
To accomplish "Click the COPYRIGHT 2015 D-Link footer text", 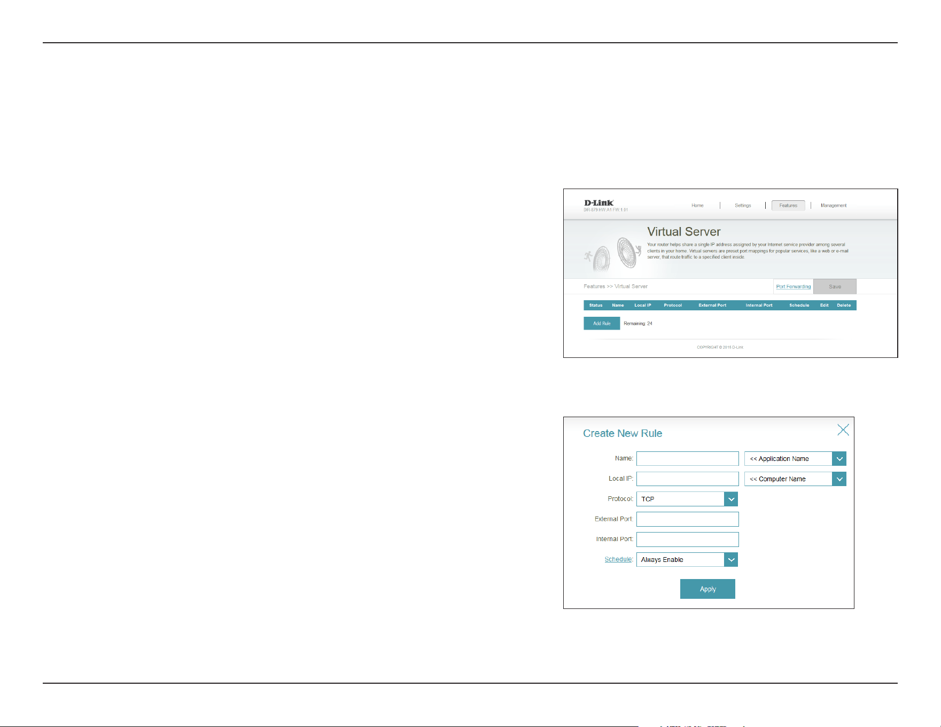I will [x=720, y=347].
